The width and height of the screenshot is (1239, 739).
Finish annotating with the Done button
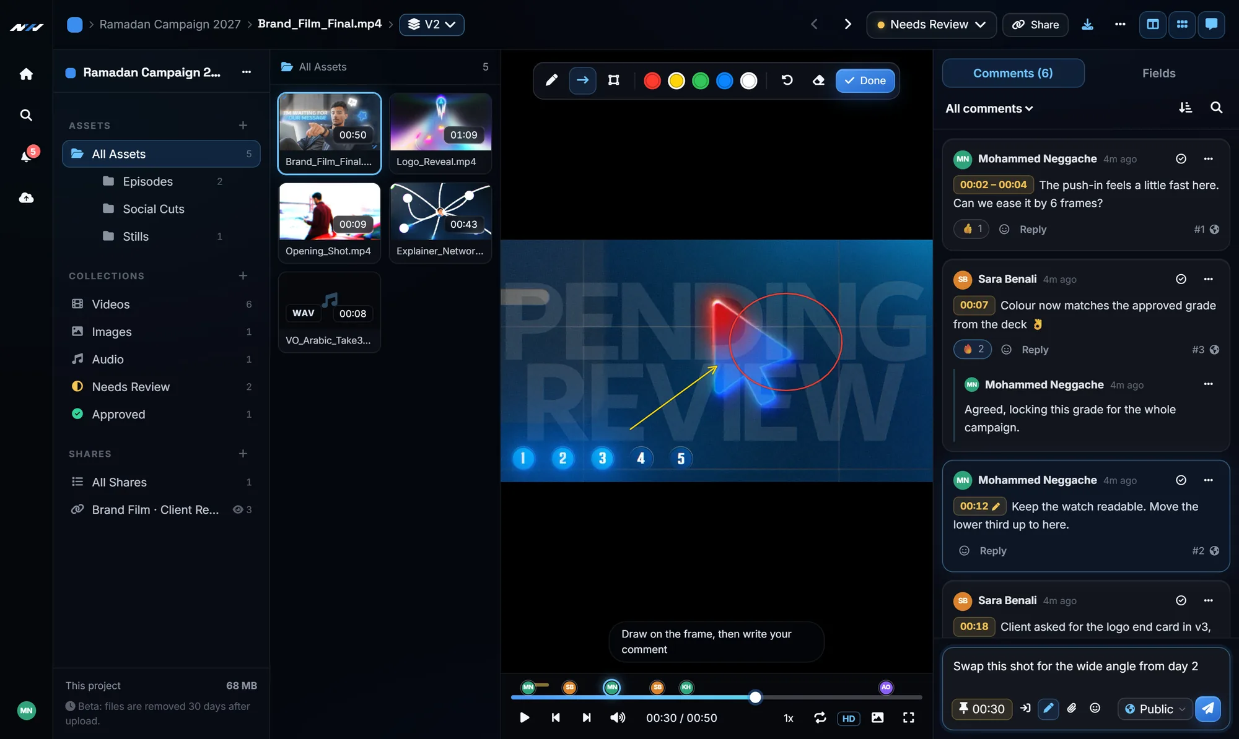click(x=865, y=80)
